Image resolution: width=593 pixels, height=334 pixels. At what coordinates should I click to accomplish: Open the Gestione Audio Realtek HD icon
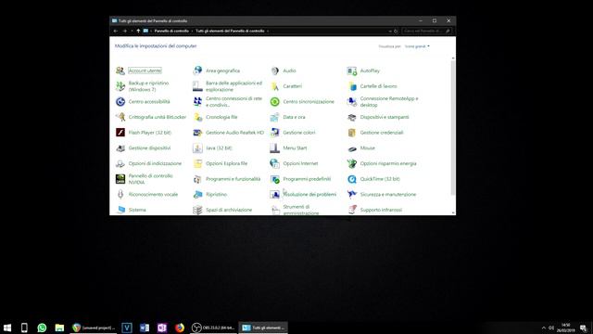click(197, 133)
